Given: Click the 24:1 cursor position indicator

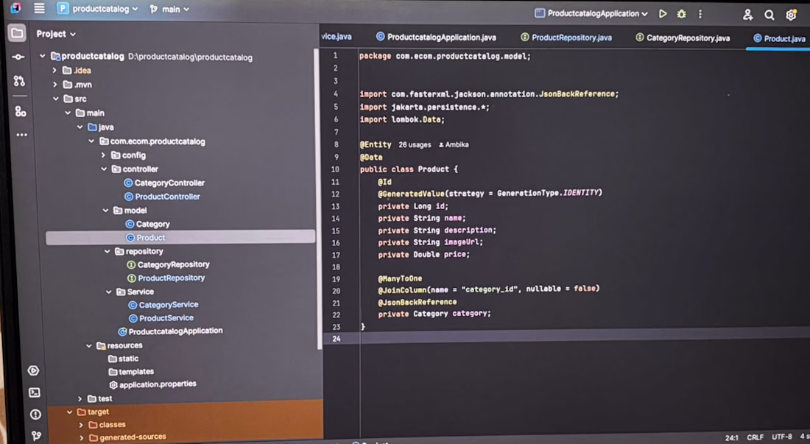Looking at the screenshot, I should pos(731,438).
